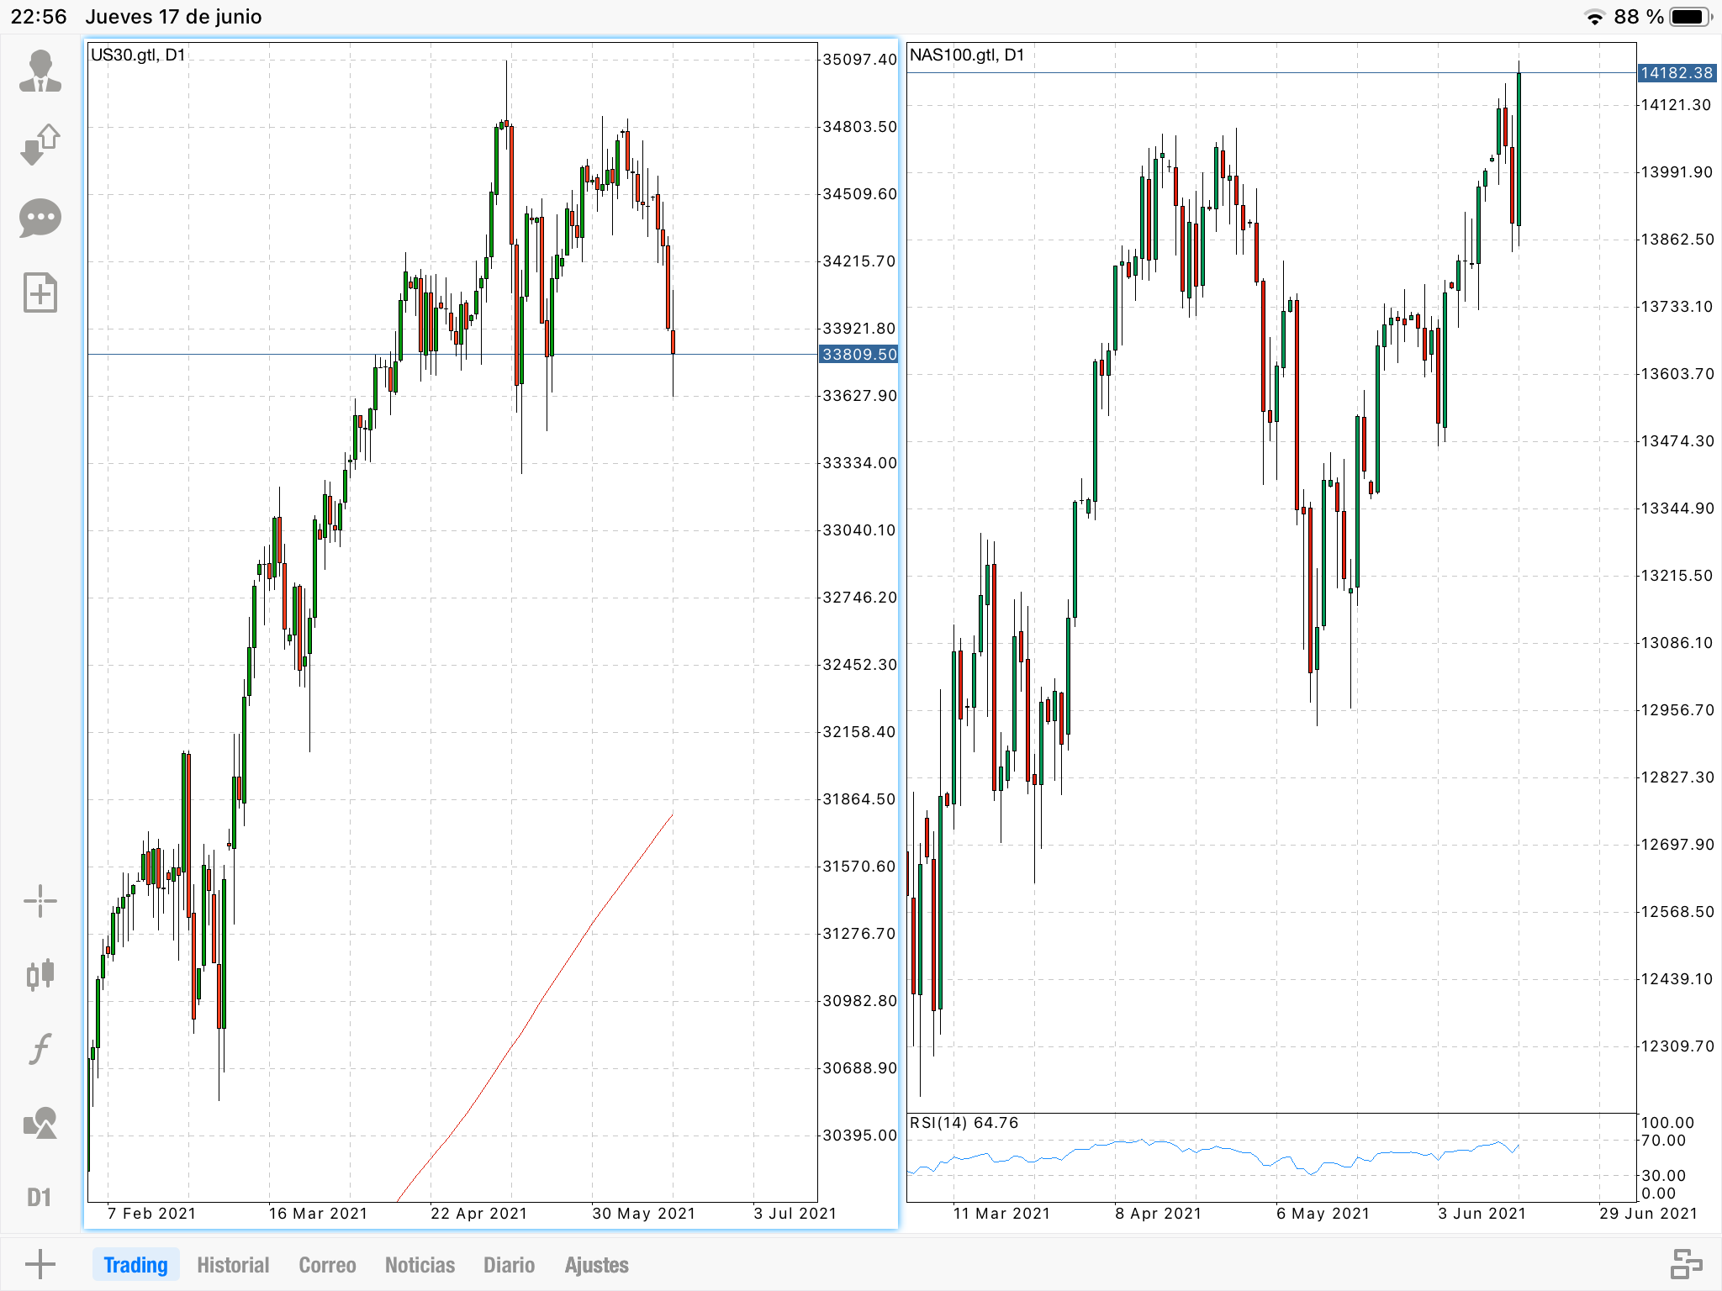
Task: Open the Diario tab
Action: pos(509,1265)
